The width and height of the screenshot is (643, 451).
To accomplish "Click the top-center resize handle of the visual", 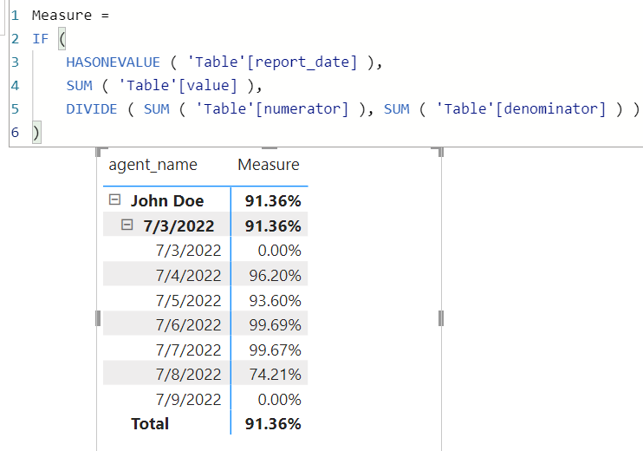I will tap(269, 148).
